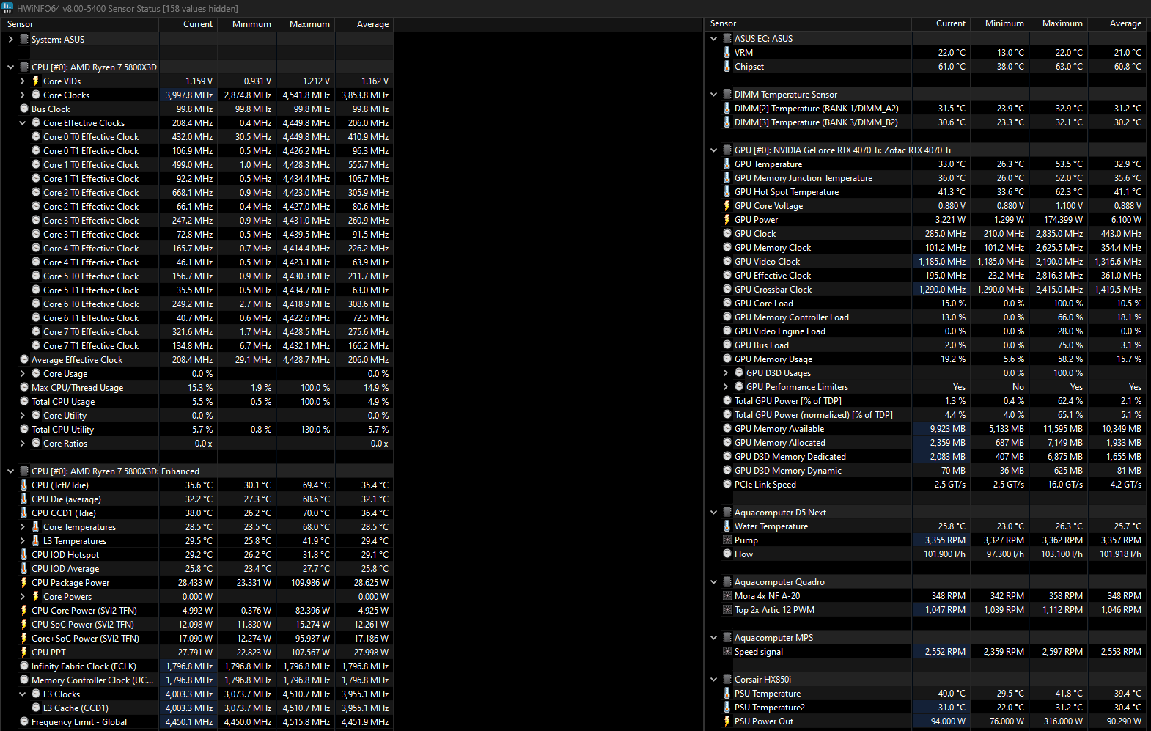Click the thermometer icon beside GPU Temperature

[727, 164]
